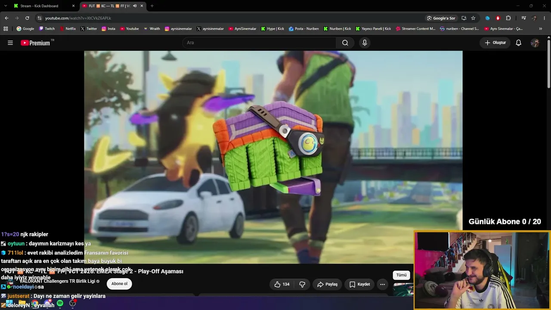The width and height of the screenshot is (551, 310).
Task: Open the apps grid in bookmarks bar
Action: point(6,29)
